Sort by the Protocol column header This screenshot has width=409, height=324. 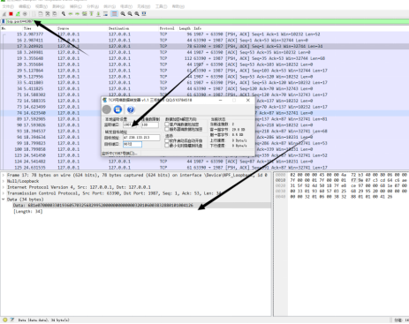click(167, 28)
